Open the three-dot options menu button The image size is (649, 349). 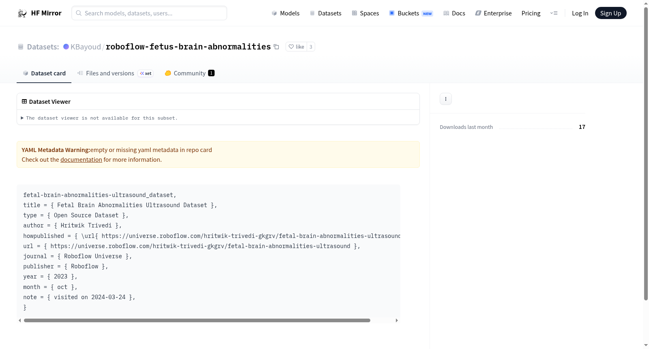446,99
